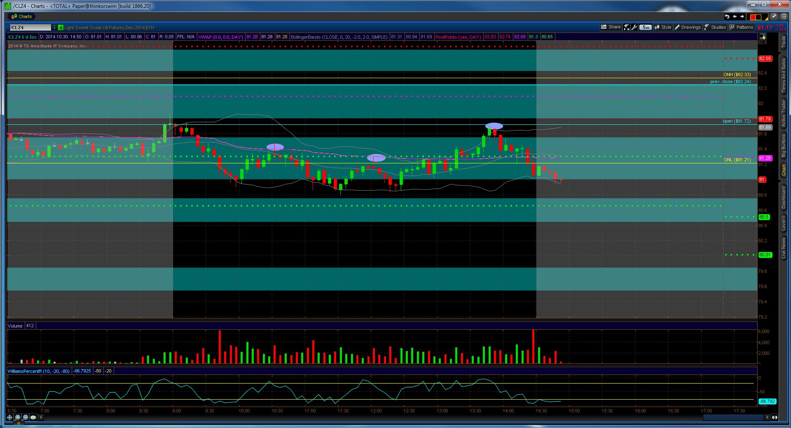
Task: Click the WilliamsPercentR study label
Action: (x=39, y=371)
